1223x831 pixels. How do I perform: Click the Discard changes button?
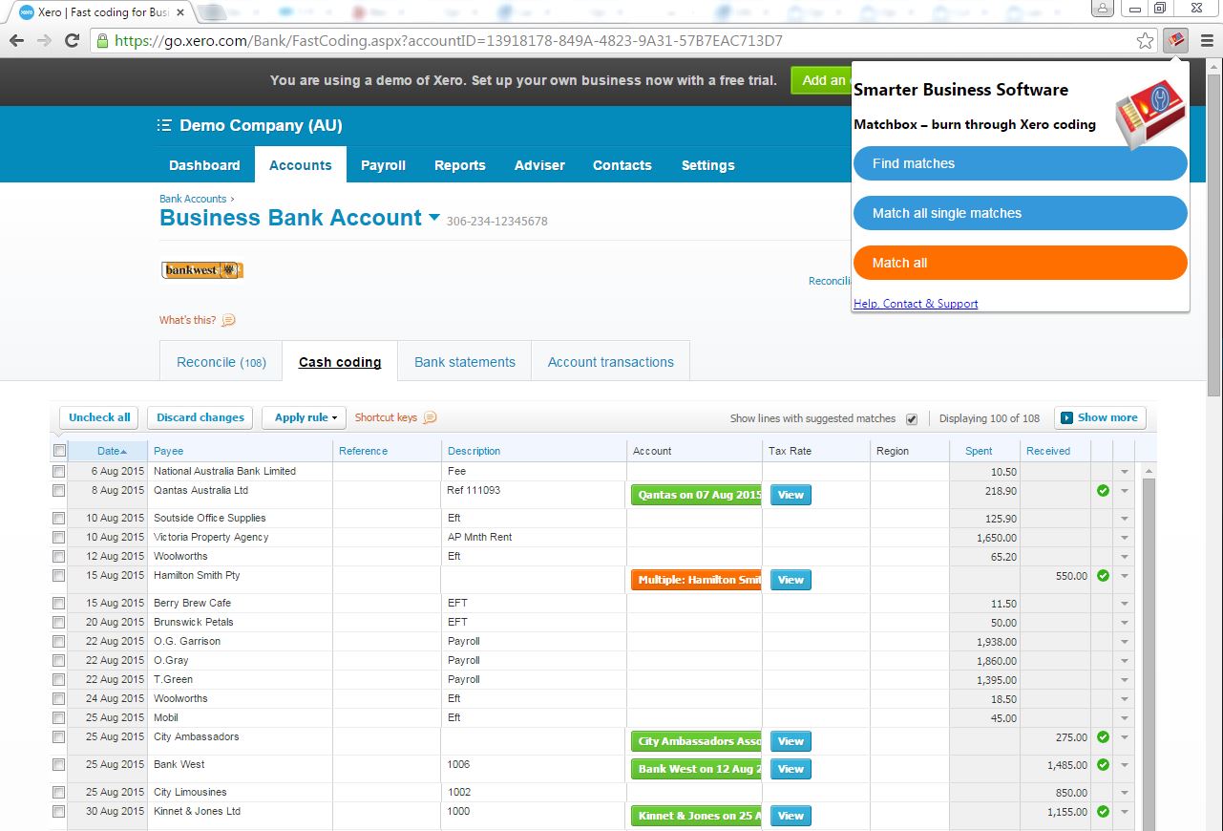[200, 417]
